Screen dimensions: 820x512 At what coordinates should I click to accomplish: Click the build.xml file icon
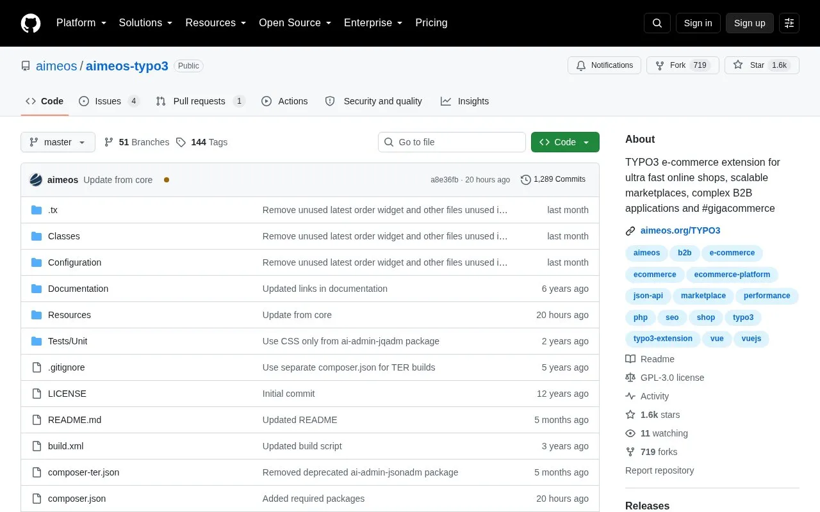click(x=37, y=446)
